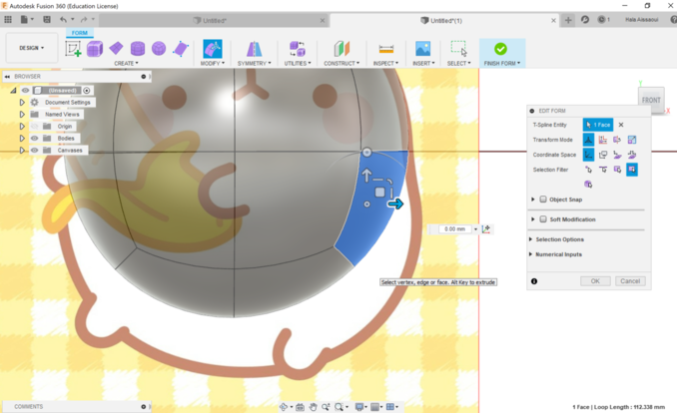Select the Face creation tool
The image size is (677, 413).
(x=181, y=49)
